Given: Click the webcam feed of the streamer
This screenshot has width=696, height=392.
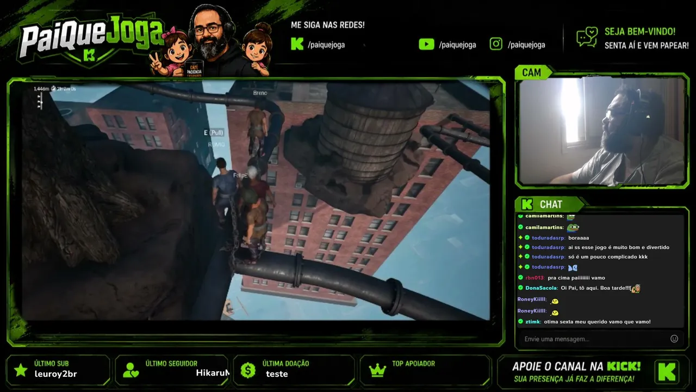Looking at the screenshot, I should coord(602,131).
